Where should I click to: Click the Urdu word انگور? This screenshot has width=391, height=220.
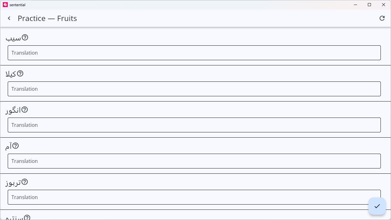point(13,110)
